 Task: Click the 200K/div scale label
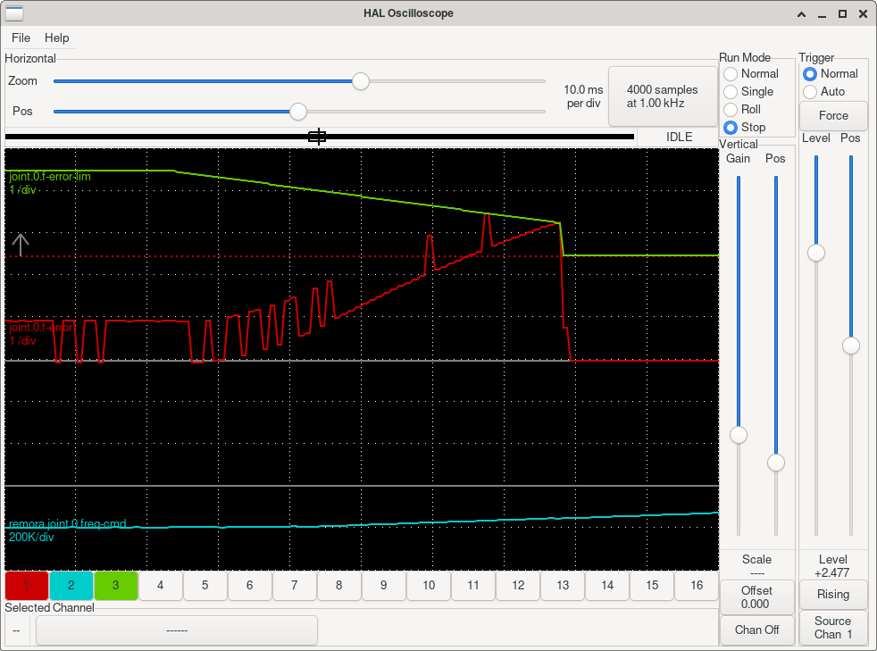click(31, 538)
